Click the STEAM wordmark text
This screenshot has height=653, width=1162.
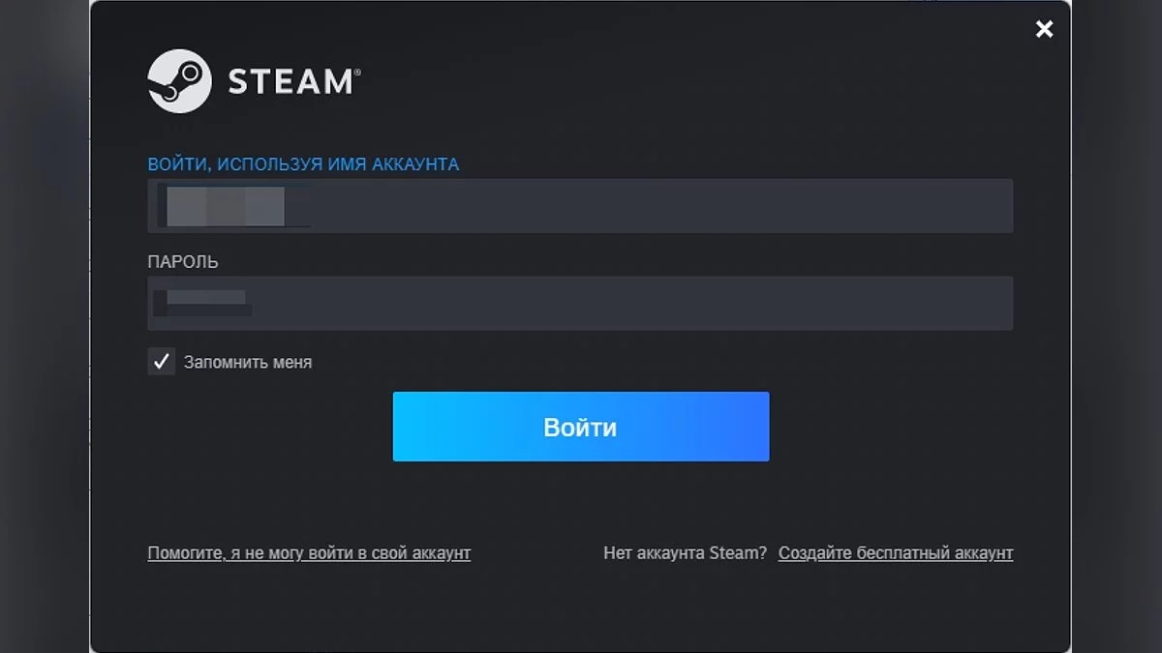pos(289,82)
